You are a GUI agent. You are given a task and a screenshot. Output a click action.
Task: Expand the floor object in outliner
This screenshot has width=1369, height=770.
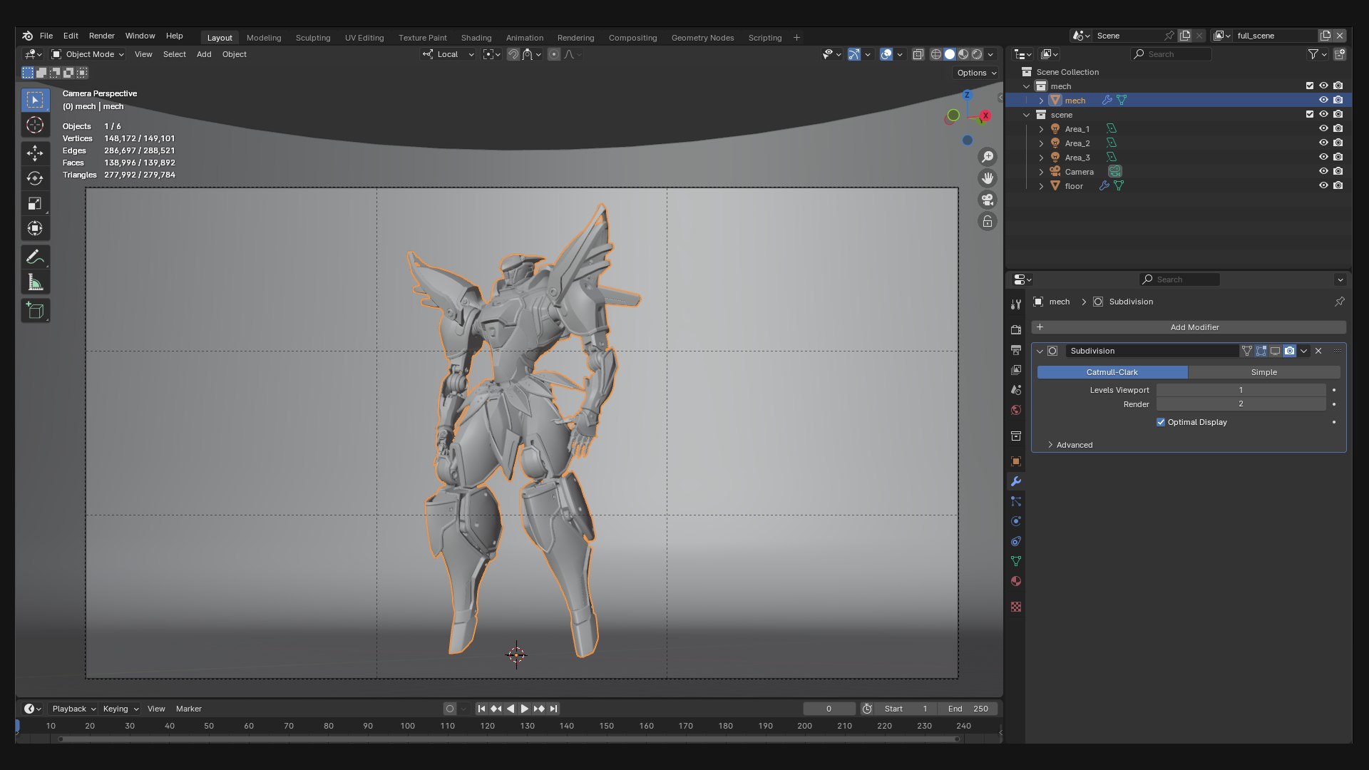[1041, 186]
